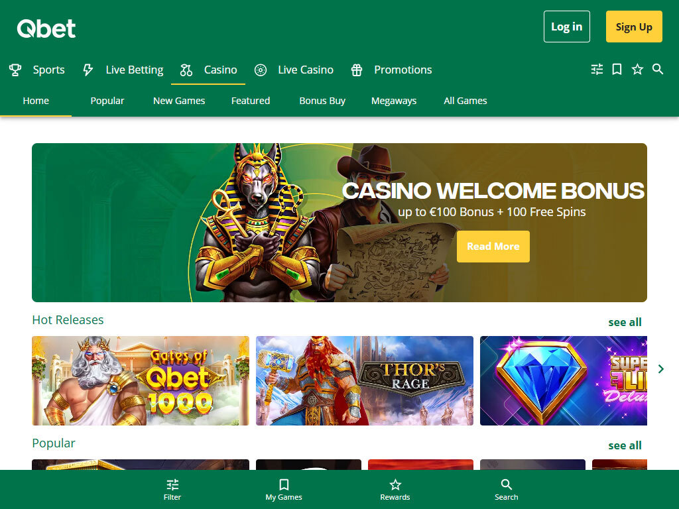Open bookmark icon in top navigation bar
The image size is (679, 509).
617,69
